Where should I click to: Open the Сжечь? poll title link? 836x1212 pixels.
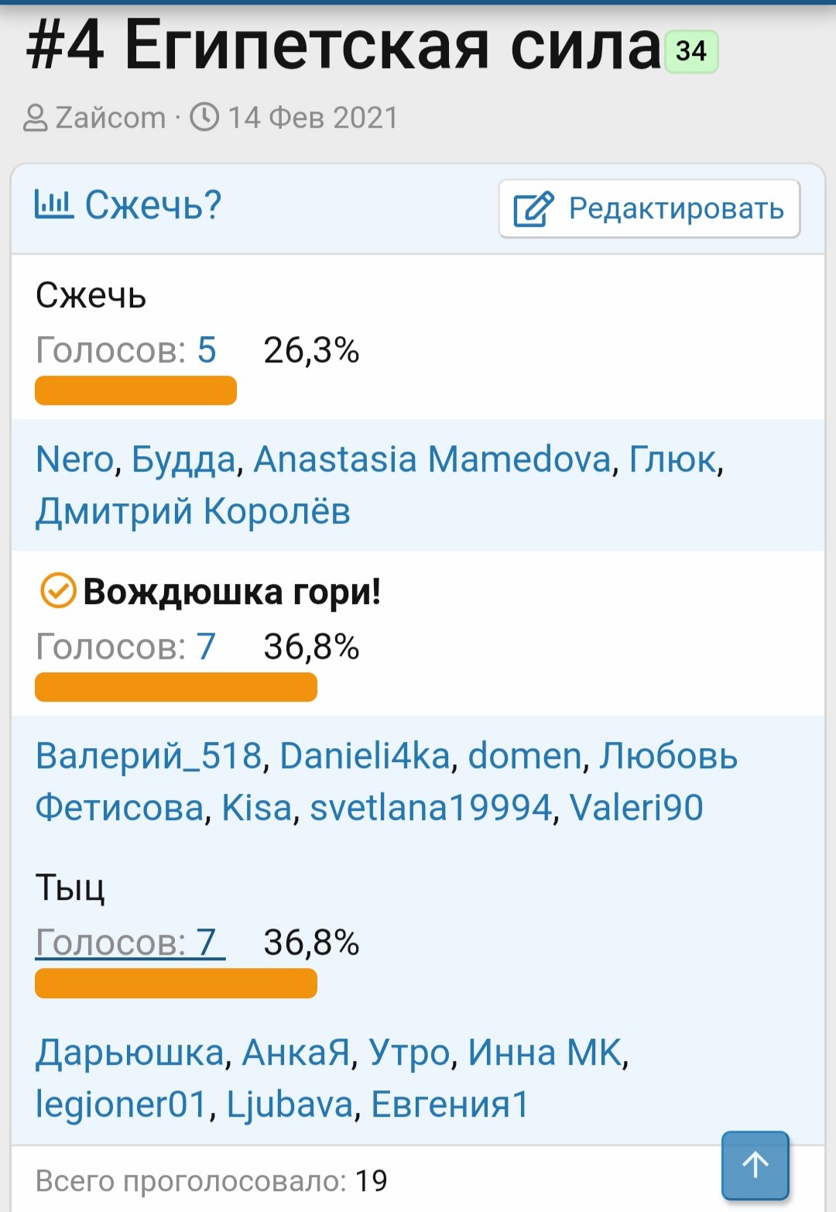pos(152,205)
